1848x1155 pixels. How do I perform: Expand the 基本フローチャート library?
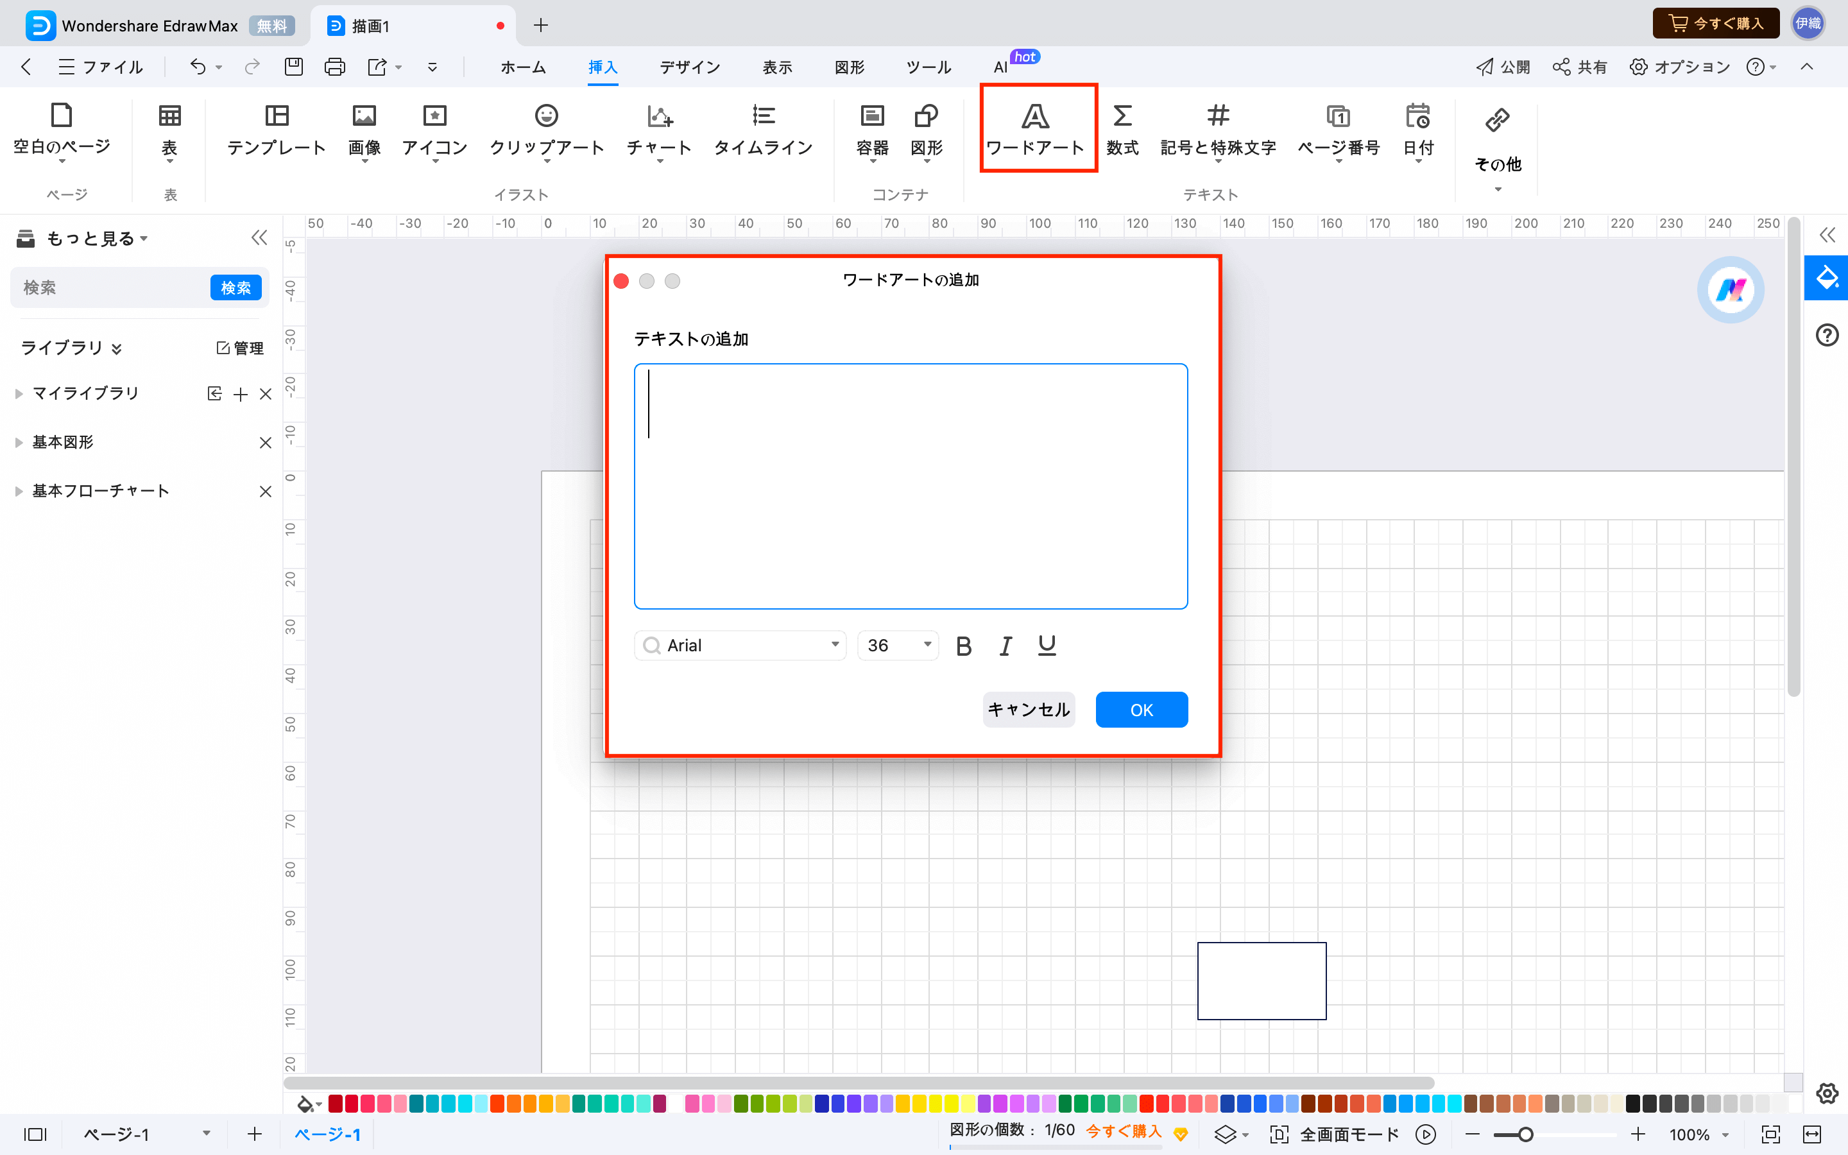[19, 491]
